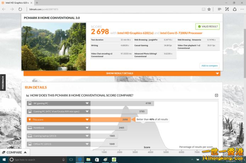The image size is (246, 163).
Task: Click the Notebook laptop icon
Action: click(30, 128)
